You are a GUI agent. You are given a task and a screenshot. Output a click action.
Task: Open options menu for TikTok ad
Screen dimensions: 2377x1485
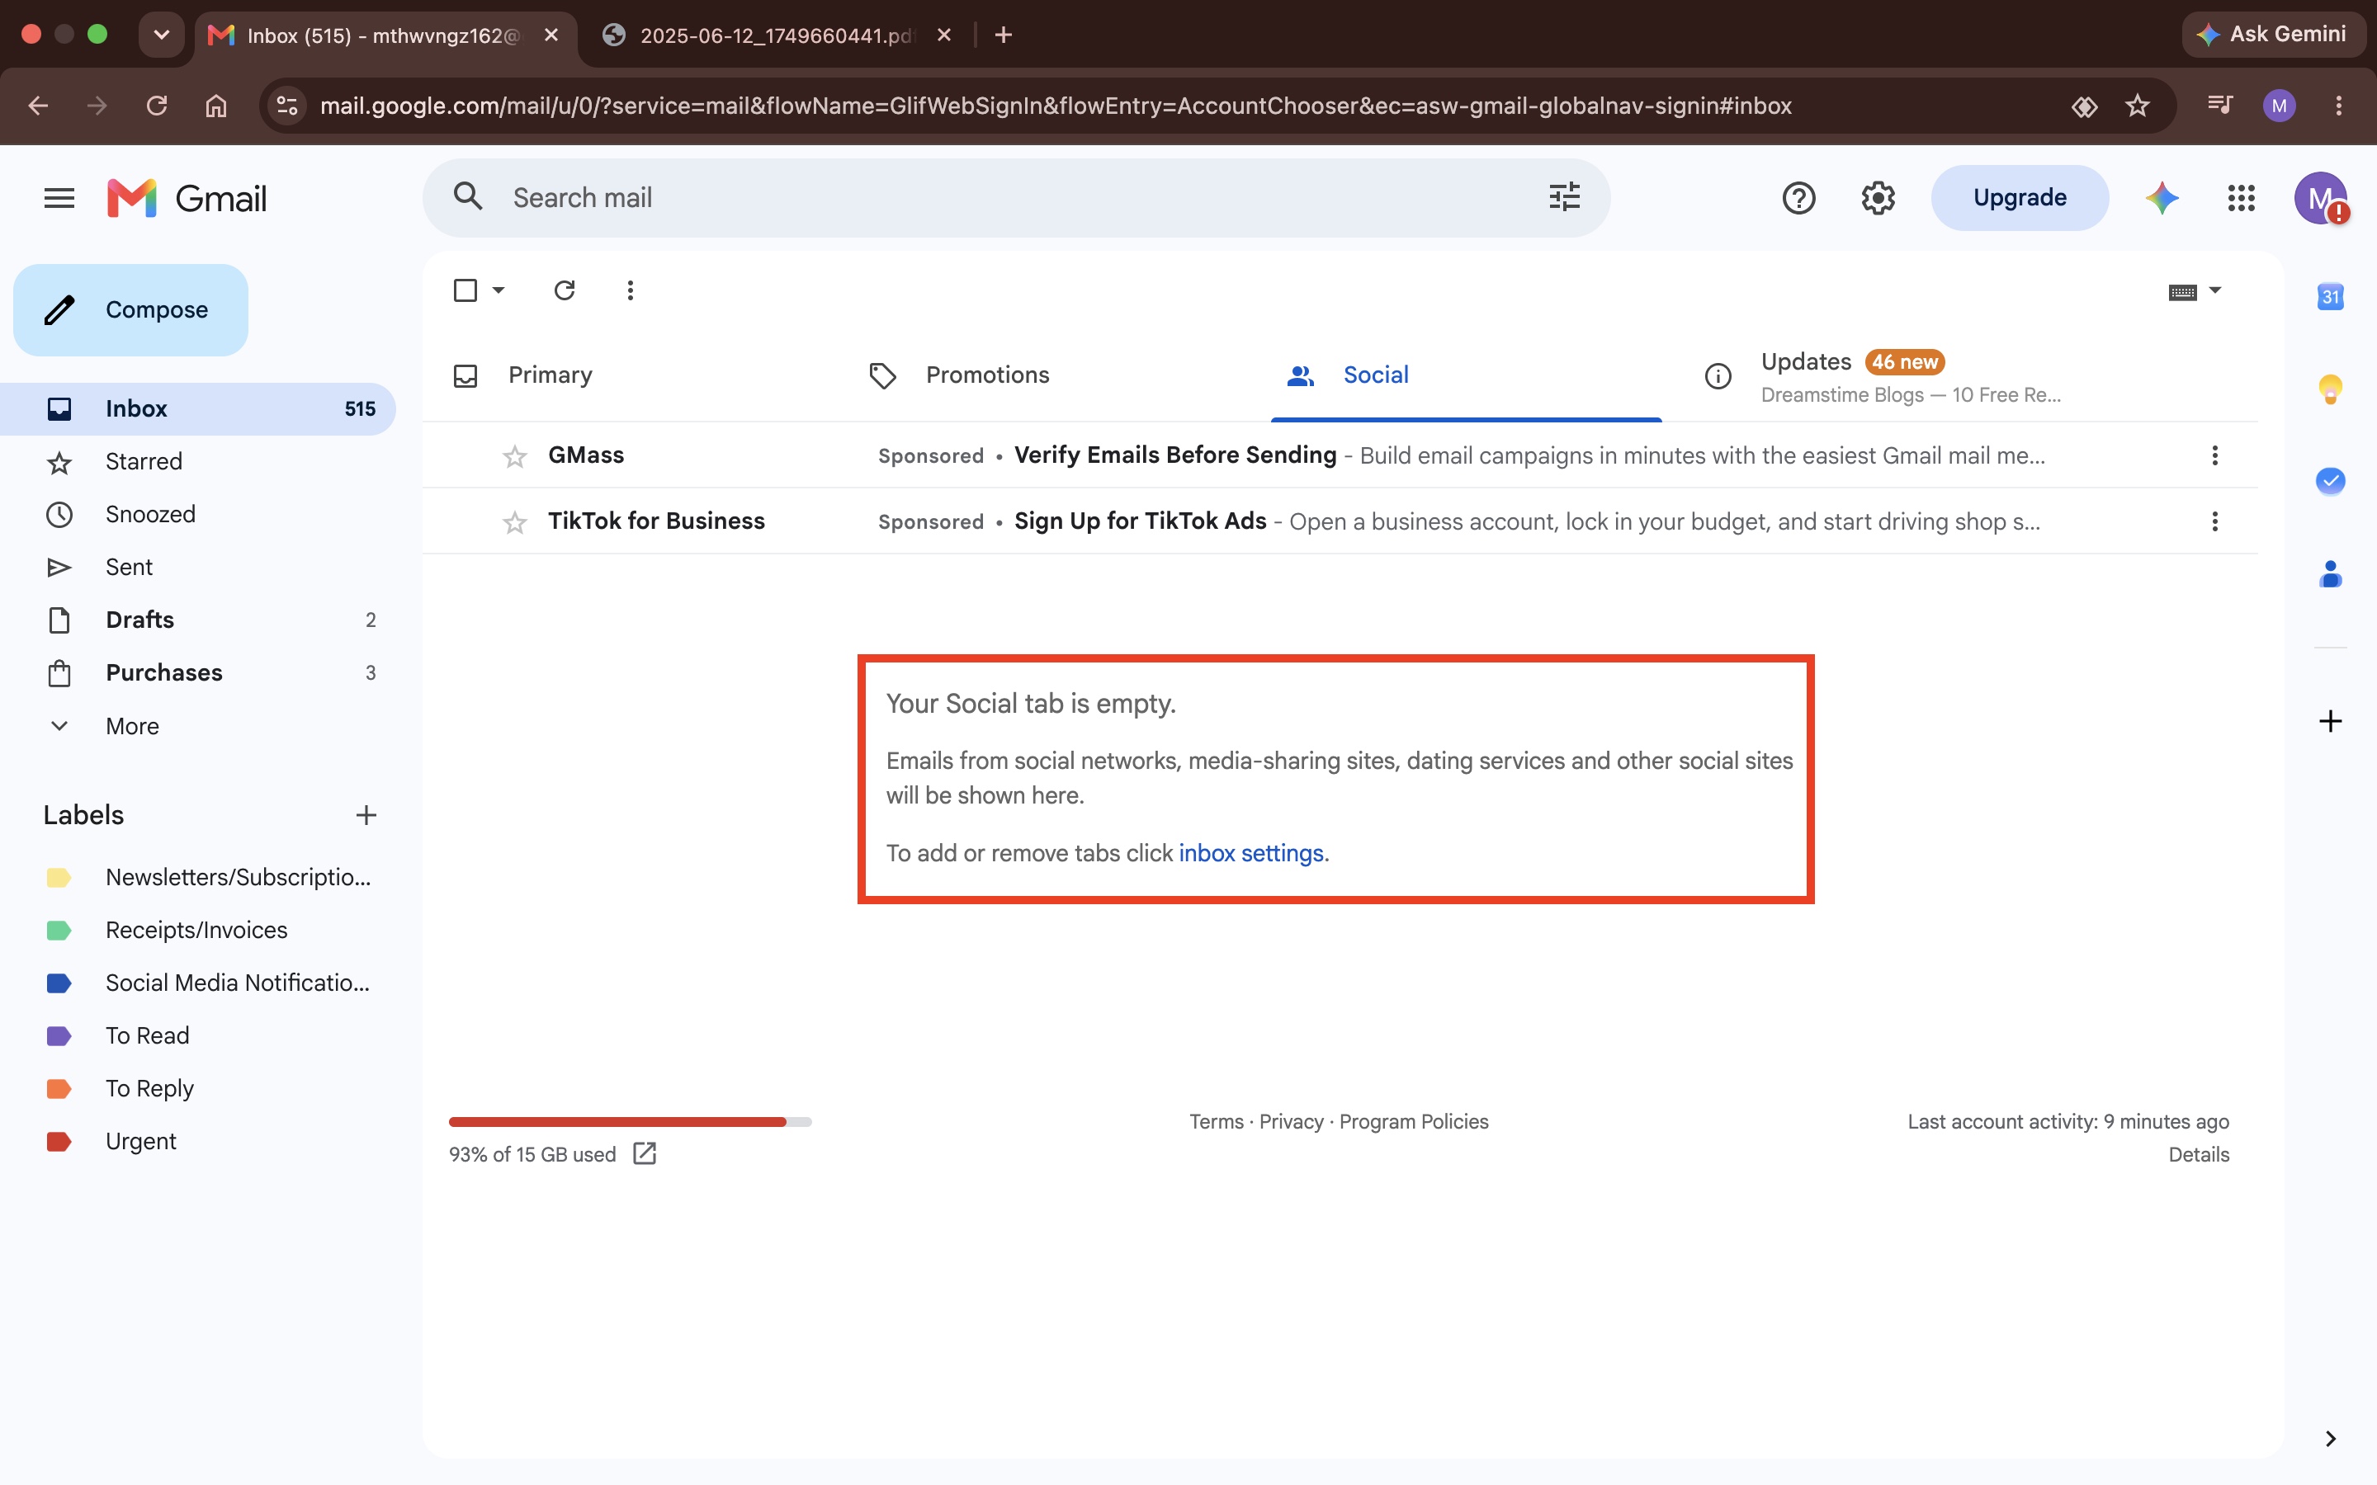coord(2214,521)
